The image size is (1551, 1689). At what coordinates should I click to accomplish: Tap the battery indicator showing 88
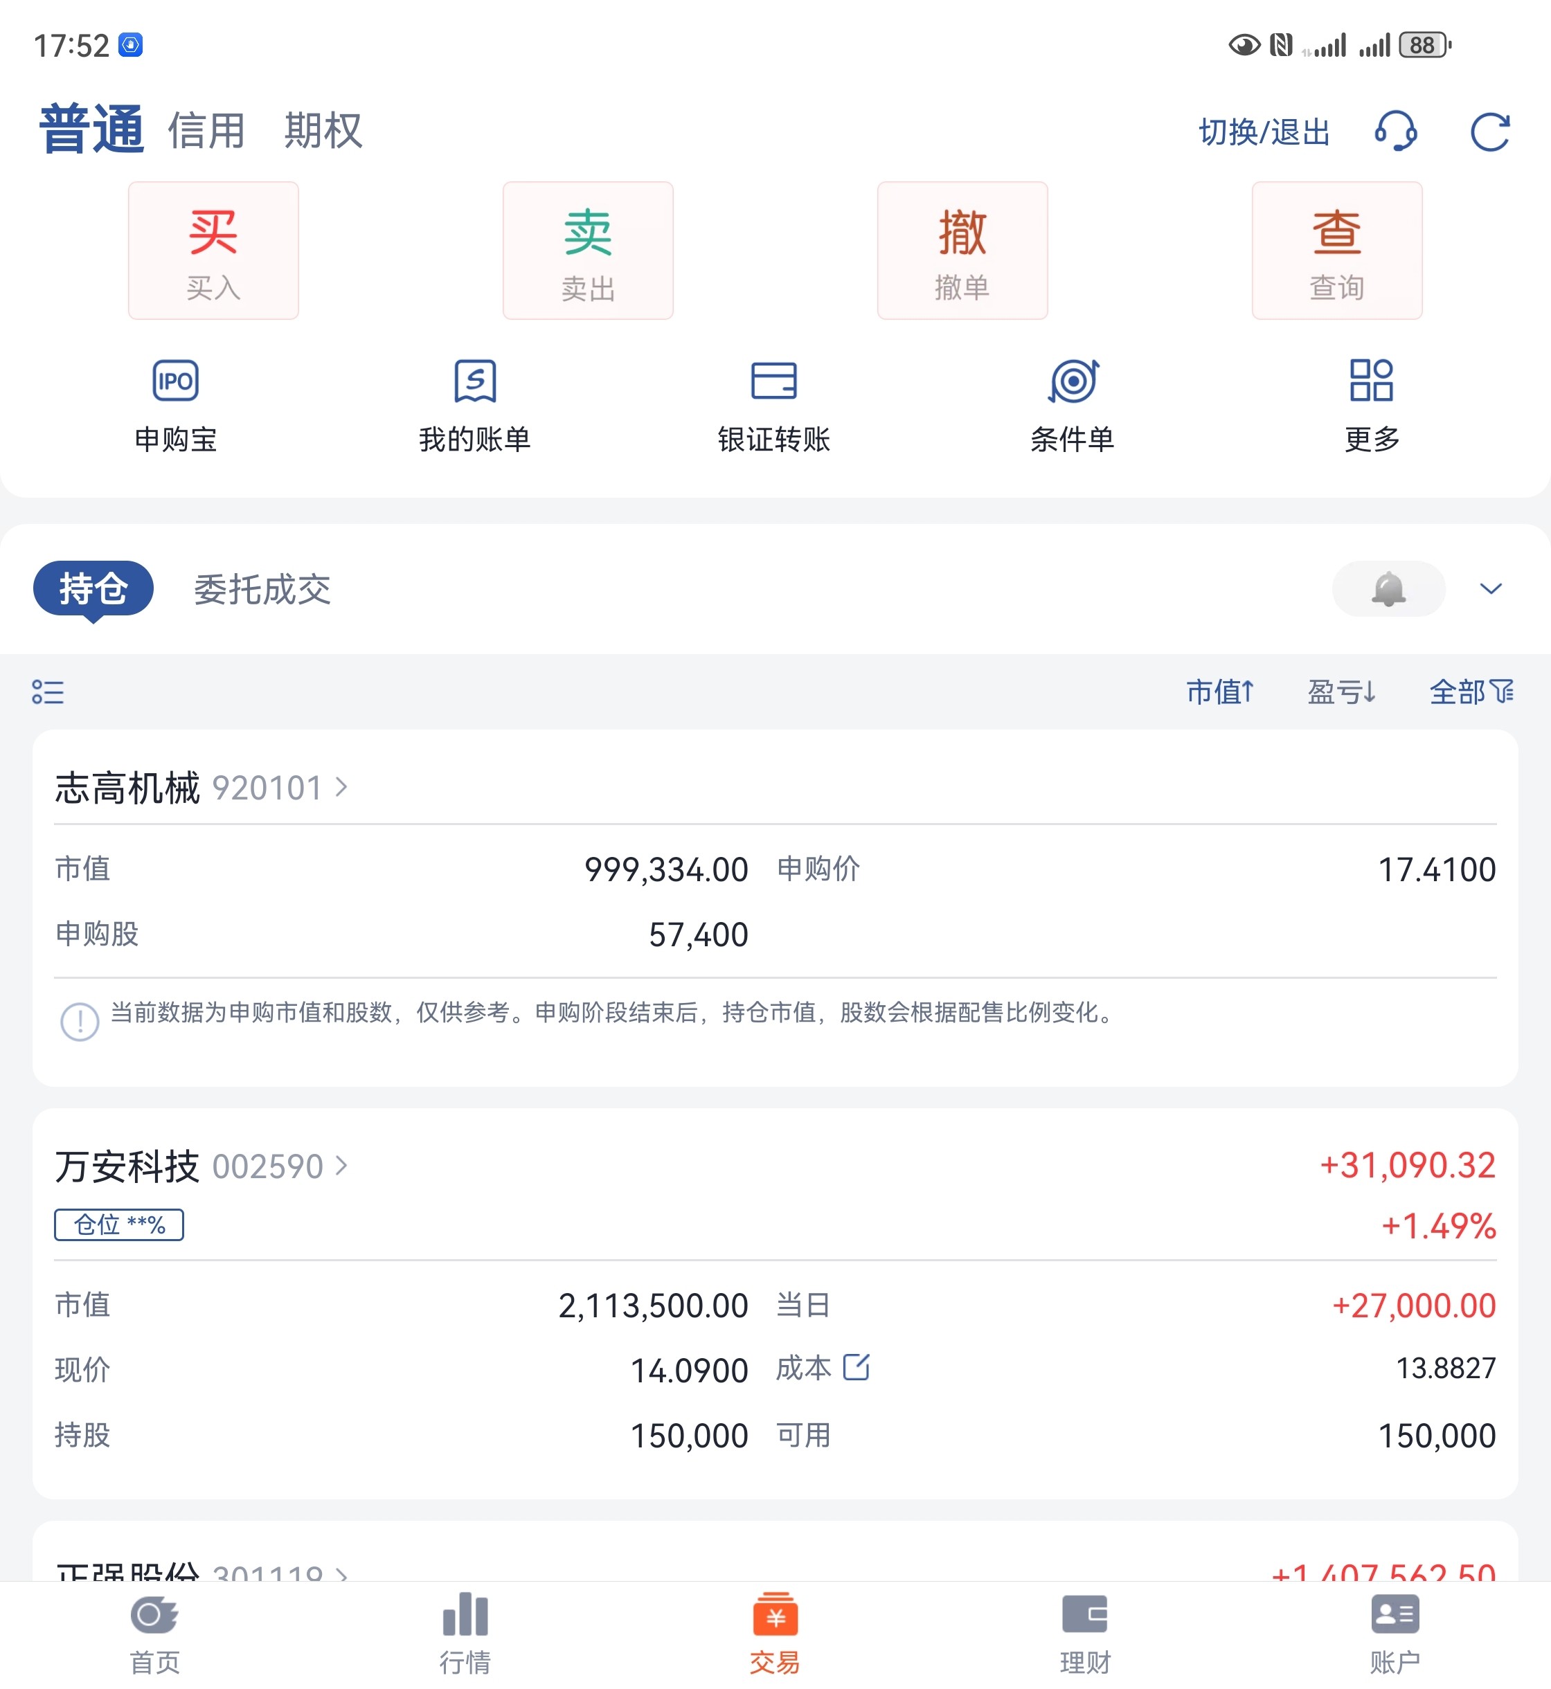click(1424, 44)
